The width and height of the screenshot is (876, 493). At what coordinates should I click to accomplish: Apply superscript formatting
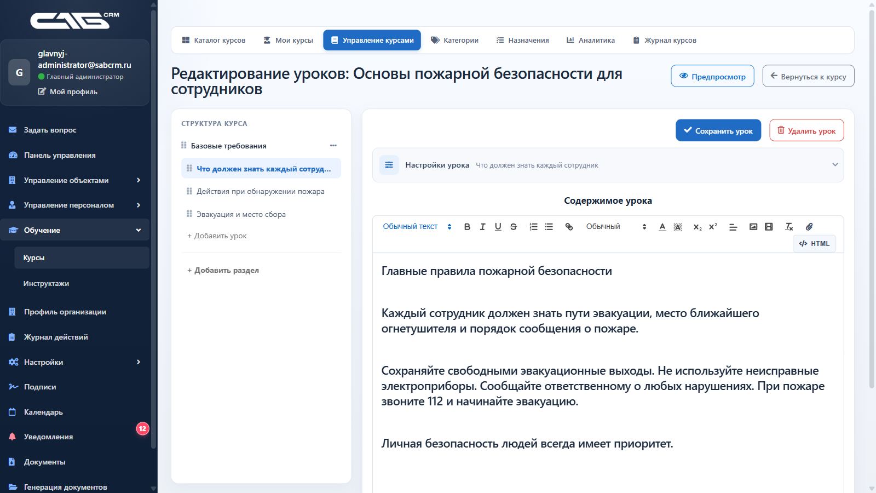713,227
